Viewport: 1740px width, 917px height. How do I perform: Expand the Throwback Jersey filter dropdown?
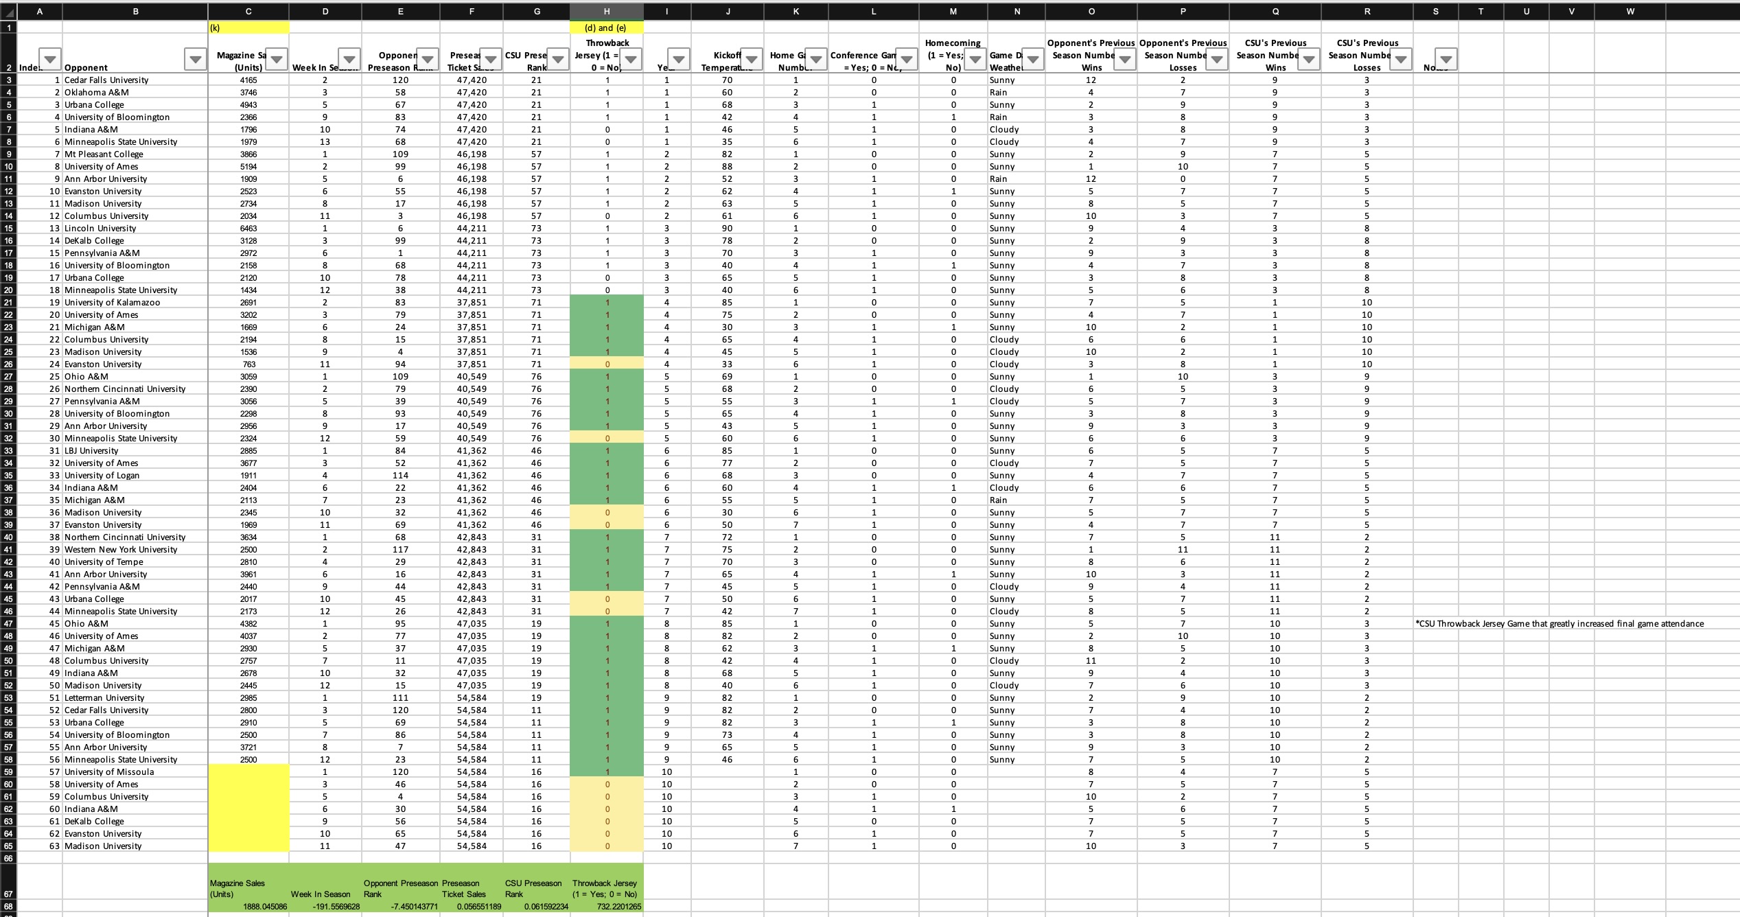(631, 60)
